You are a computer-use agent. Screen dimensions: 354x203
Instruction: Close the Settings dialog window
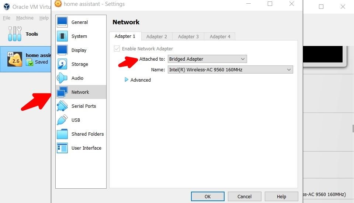[292, 4]
